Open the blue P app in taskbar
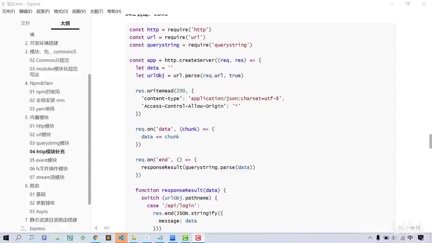This screenshot has height=243, width=432. click(44, 238)
